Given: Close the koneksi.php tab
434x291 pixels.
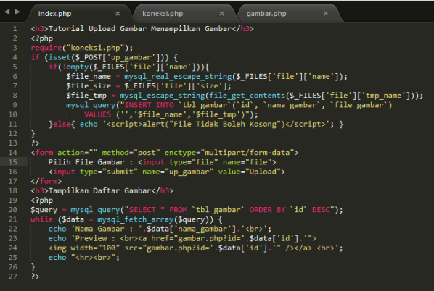Looking at the screenshot, I should (221, 14).
